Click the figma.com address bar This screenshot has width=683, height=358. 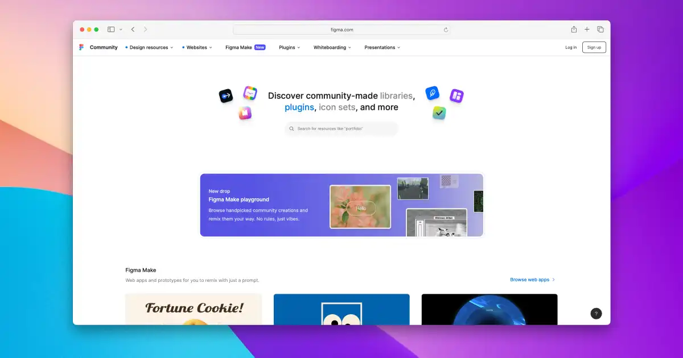coord(341,30)
